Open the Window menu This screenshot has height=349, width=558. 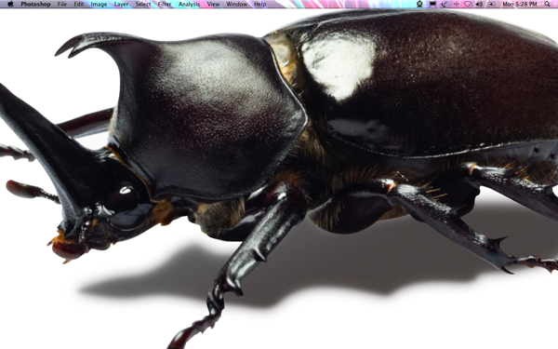(x=236, y=5)
